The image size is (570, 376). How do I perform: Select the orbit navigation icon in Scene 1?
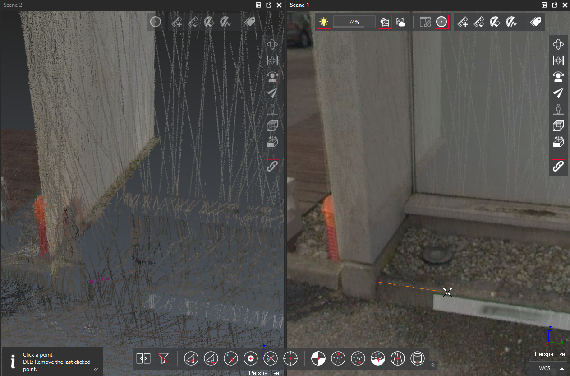pyautogui.click(x=558, y=44)
